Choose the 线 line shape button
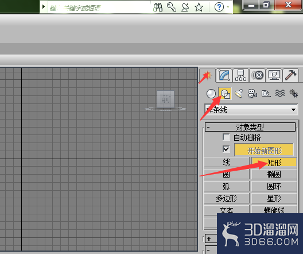Viewport: 303px width, 254px height. pyautogui.click(x=227, y=162)
